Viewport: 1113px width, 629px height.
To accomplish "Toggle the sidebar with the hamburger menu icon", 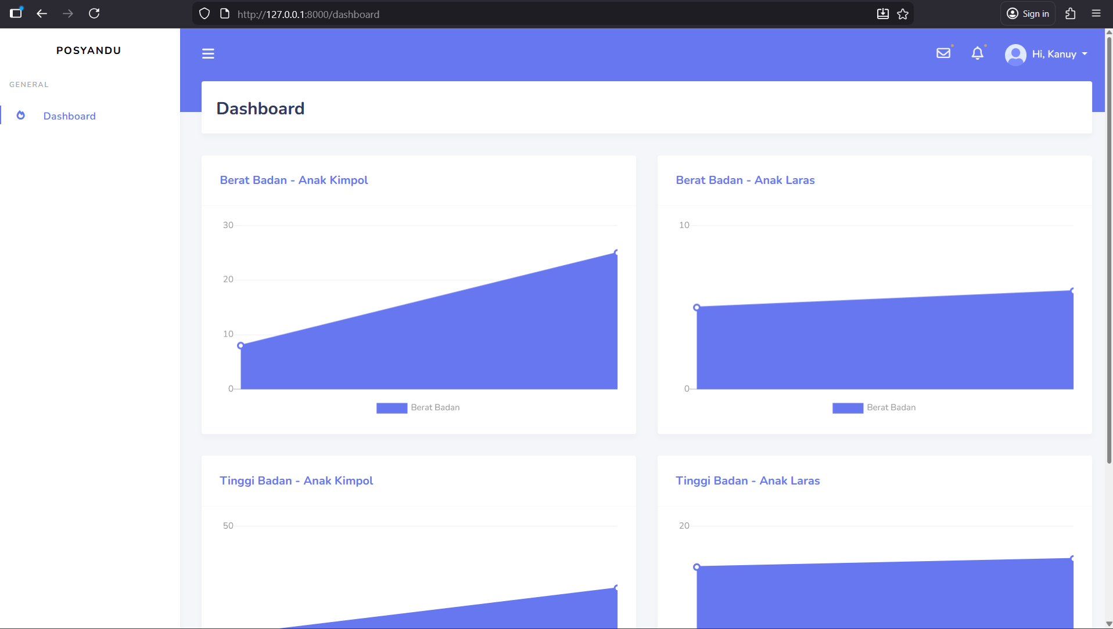I will pyautogui.click(x=208, y=54).
